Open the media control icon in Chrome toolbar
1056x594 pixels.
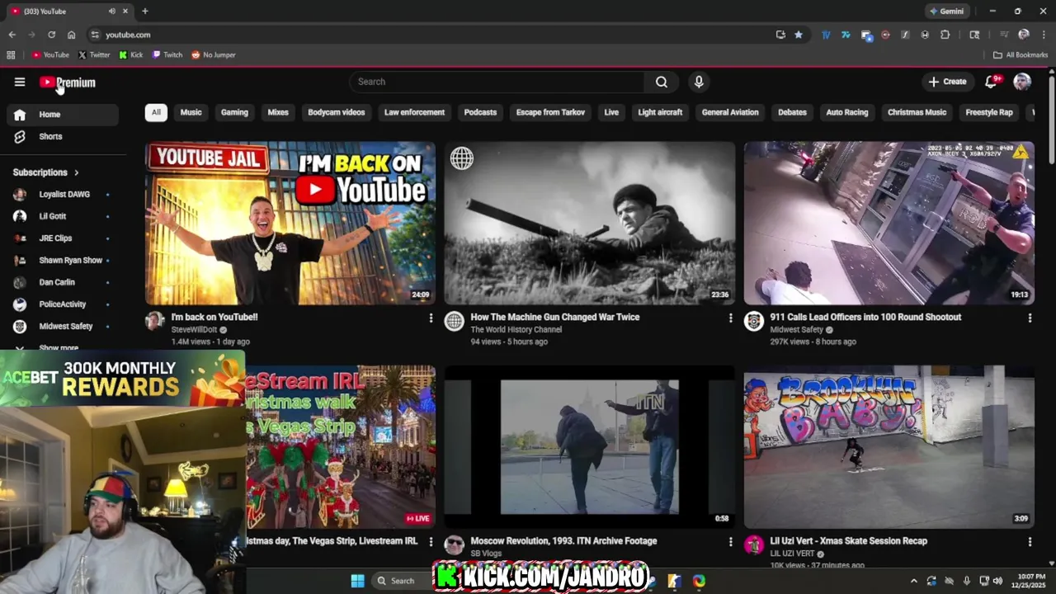pos(1004,35)
